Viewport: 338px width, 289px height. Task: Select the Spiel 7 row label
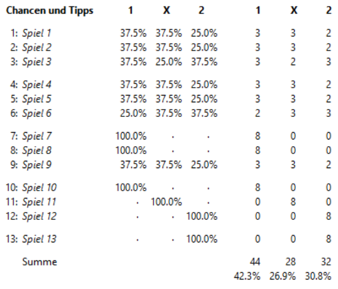37,136
